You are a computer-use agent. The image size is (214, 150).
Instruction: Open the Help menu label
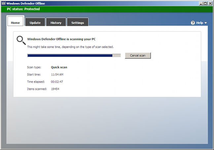(x=199, y=23)
